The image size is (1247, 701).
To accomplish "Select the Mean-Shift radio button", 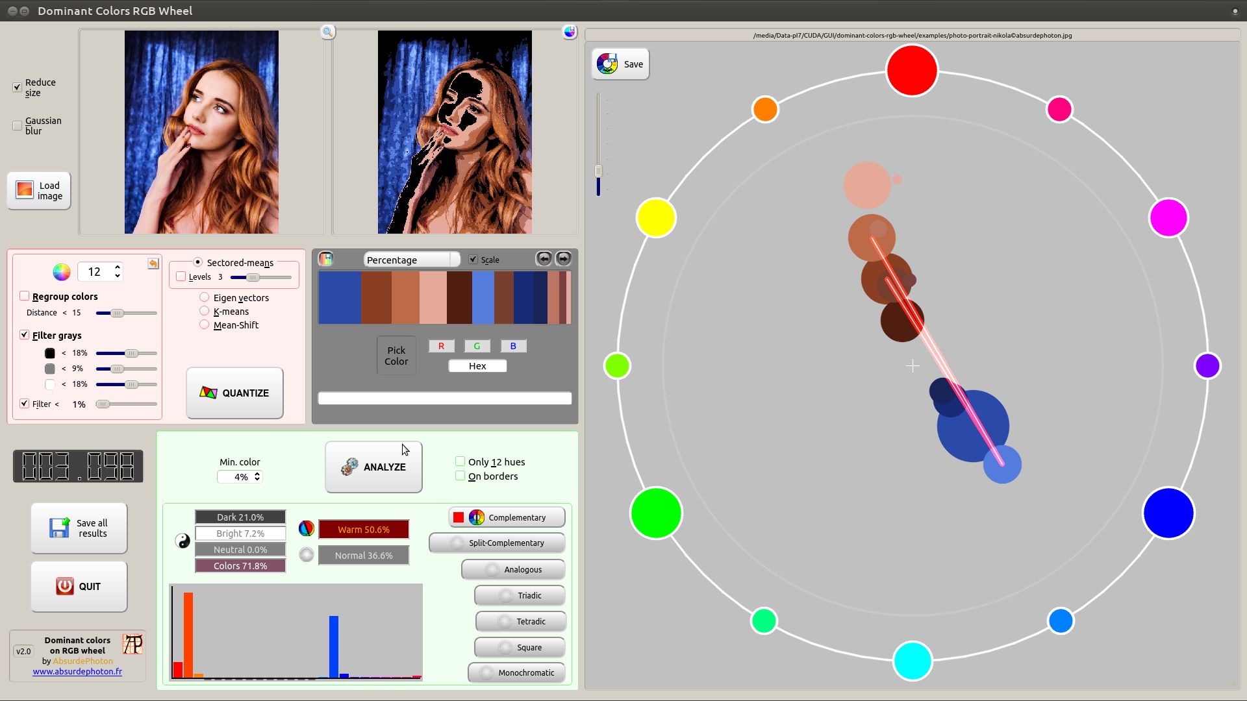I will [x=205, y=325].
